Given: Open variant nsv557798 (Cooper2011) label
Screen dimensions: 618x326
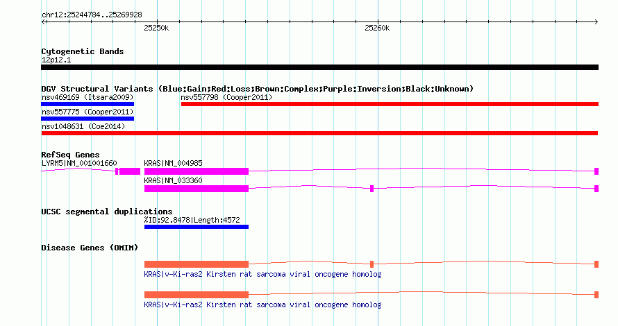Looking at the screenshot, I should pos(226,97).
